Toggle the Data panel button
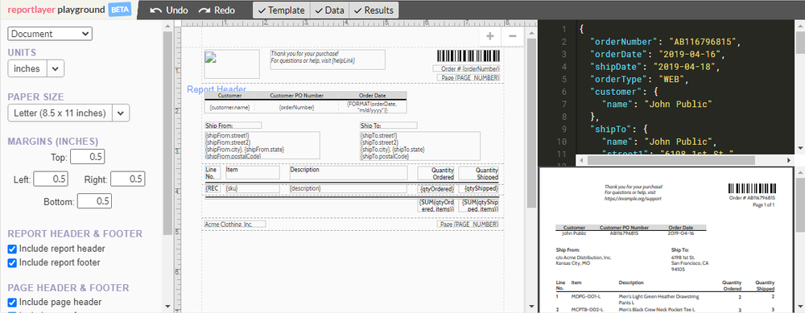 (329, 10)
